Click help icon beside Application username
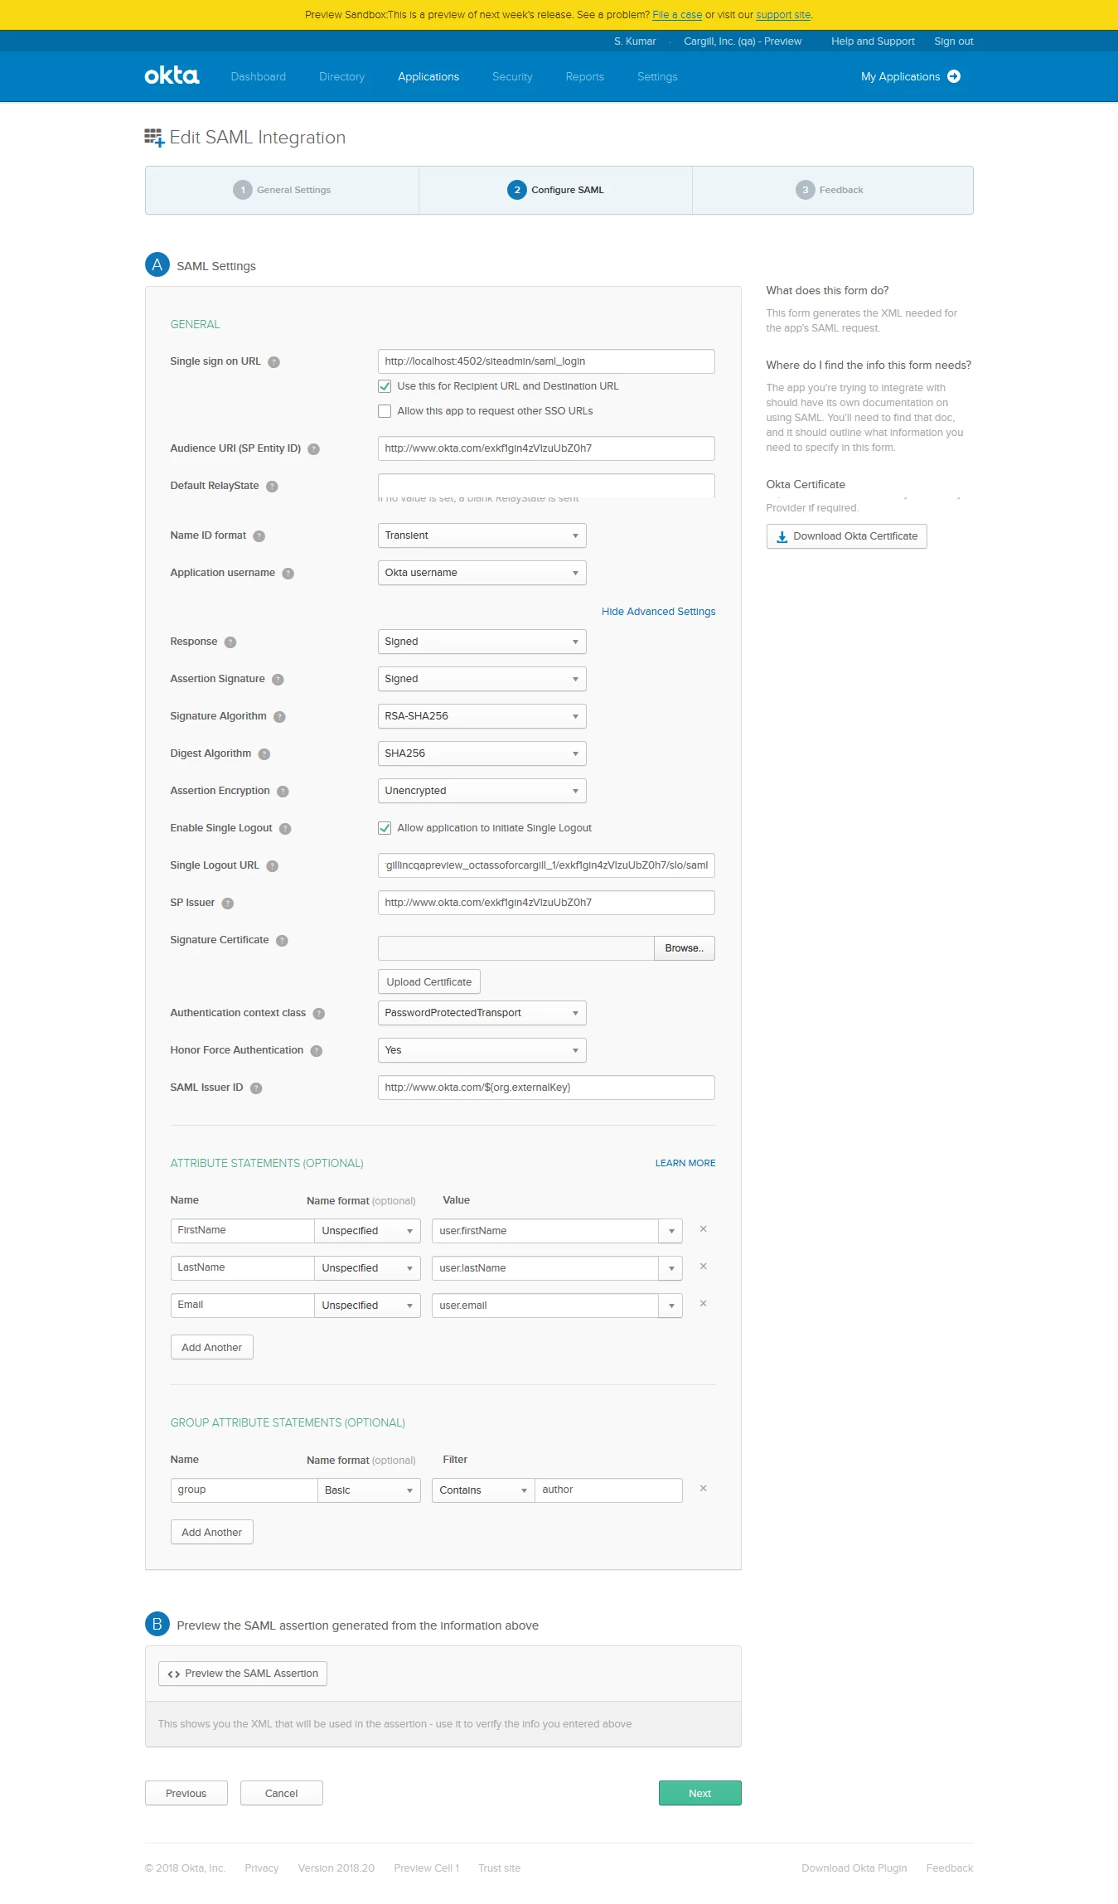1118x1904 pixels. 288,574
